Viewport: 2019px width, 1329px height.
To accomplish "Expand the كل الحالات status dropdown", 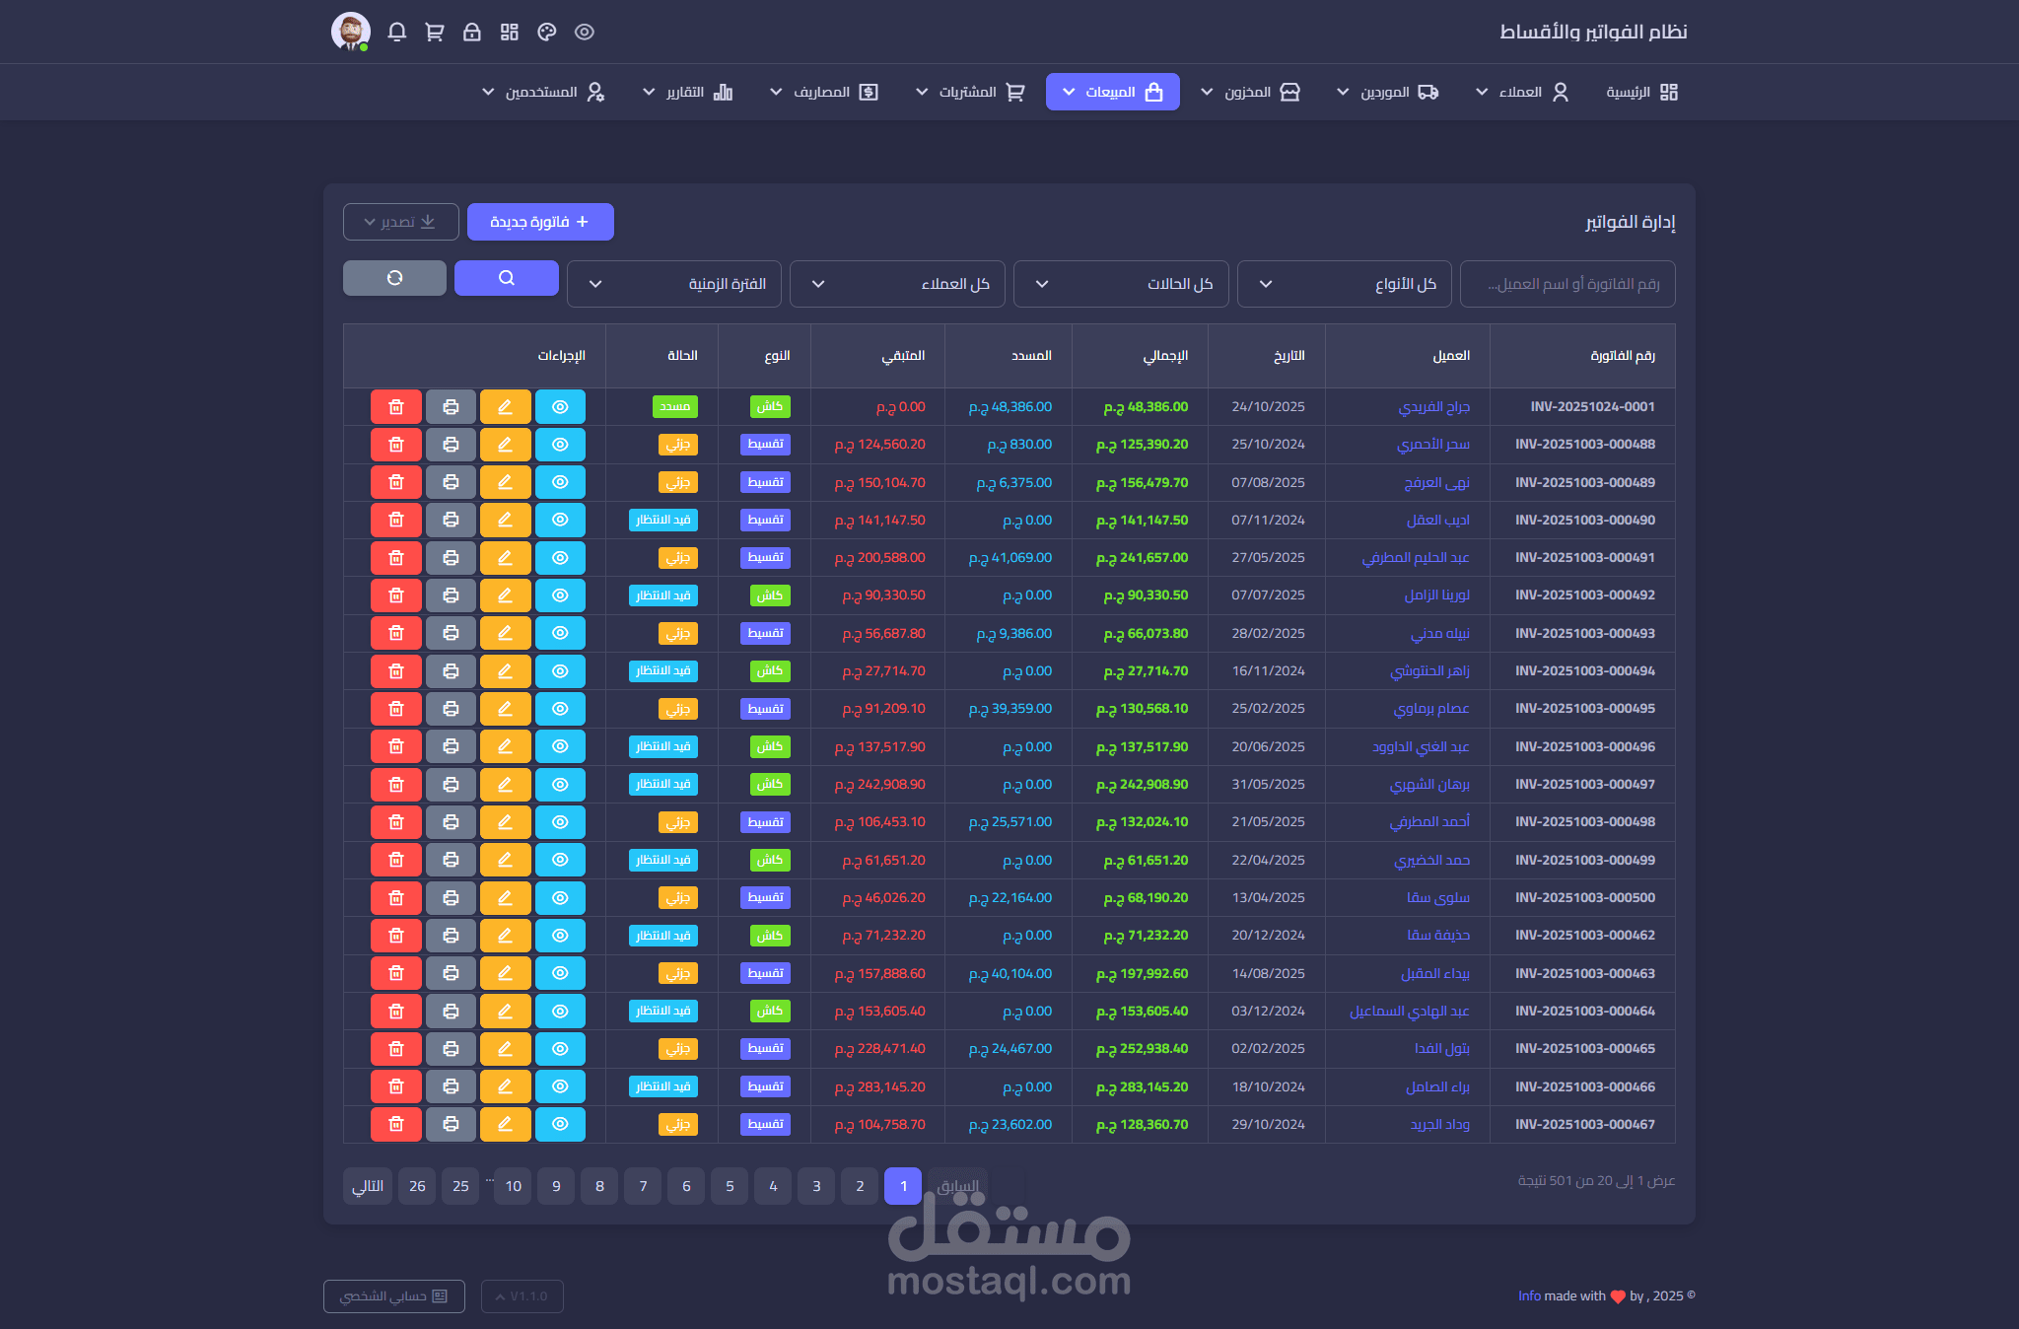I will [1121, 284].
